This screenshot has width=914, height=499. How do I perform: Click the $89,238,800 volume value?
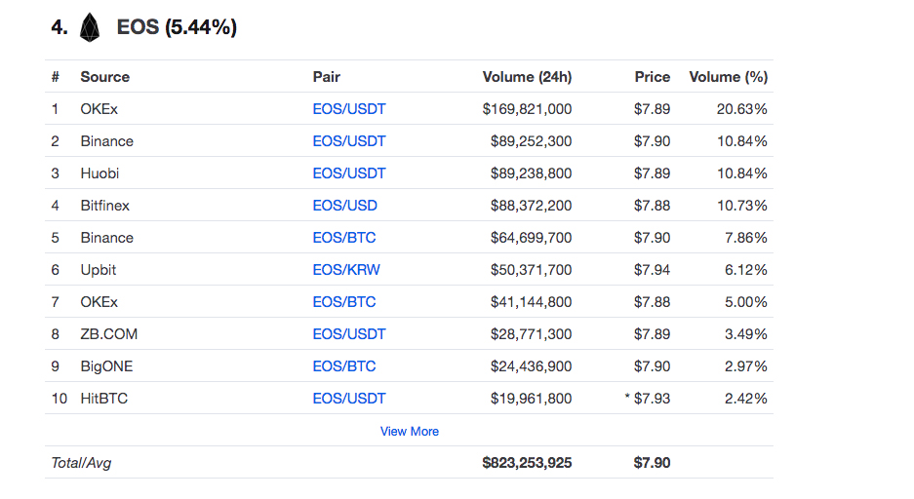(x=531, y=173)
